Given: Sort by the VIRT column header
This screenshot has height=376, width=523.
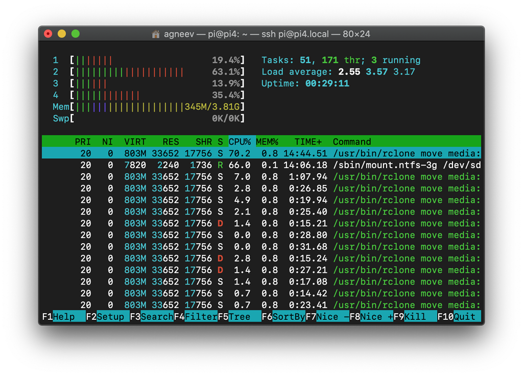Looking at the screenshot, I should tap(135, 142).
